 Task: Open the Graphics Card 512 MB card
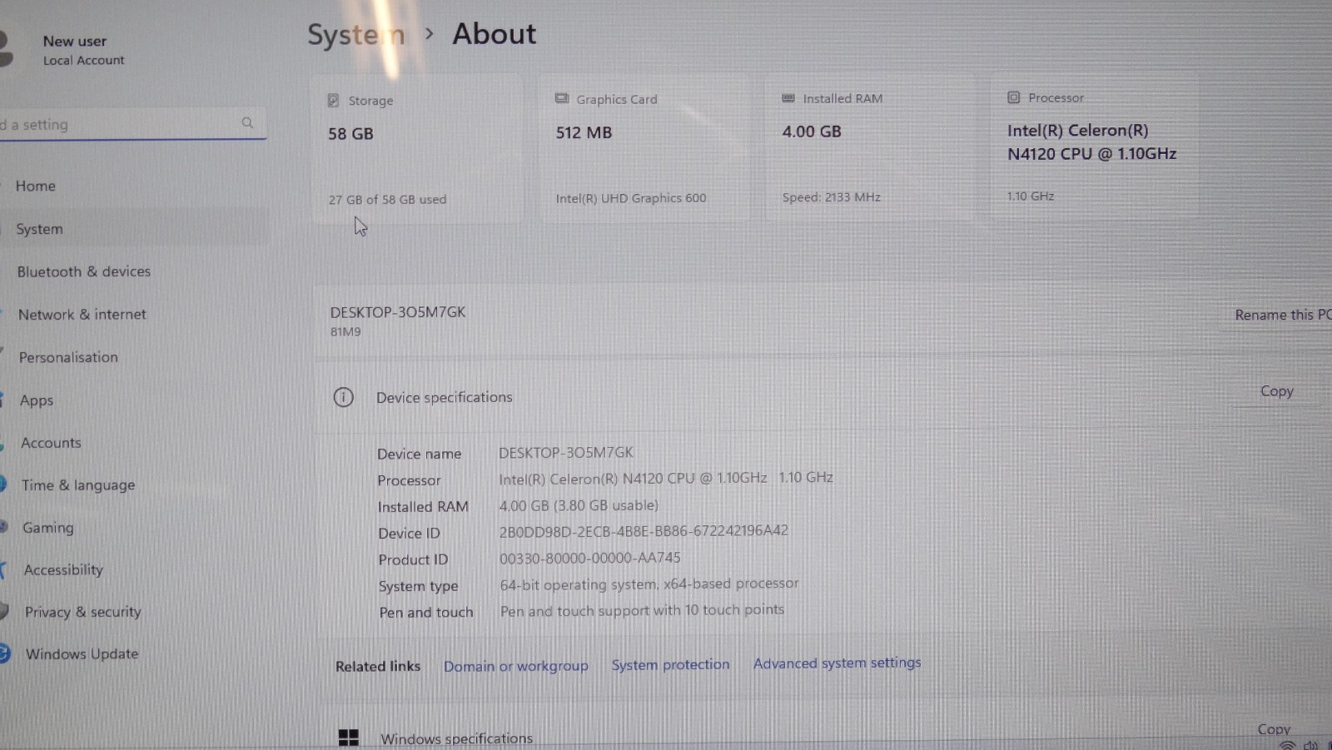pyautogui.click(x=644, y=147)
